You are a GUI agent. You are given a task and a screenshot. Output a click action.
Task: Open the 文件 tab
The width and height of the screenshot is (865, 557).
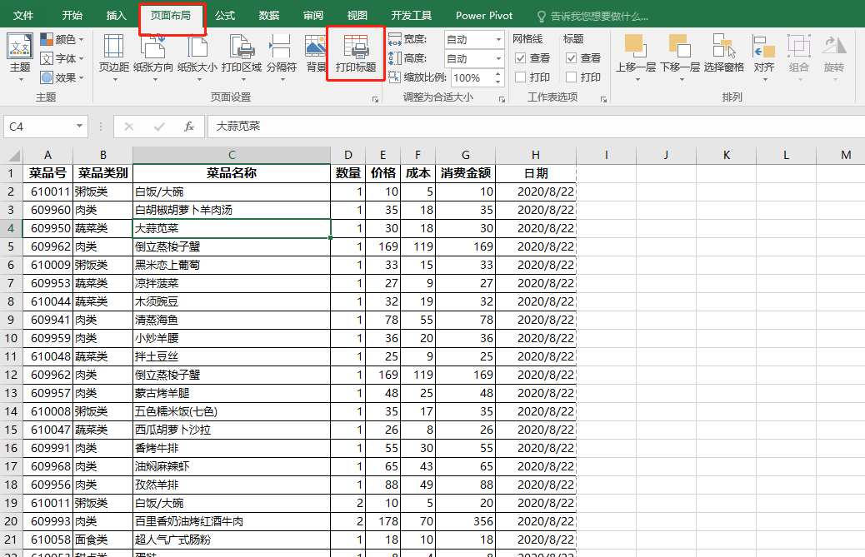23,16
